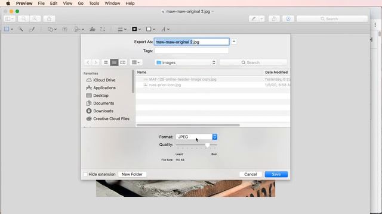Open the Sign signature dropdown
The width and height of the screenshot is (382, 214).
coord(79,29)
